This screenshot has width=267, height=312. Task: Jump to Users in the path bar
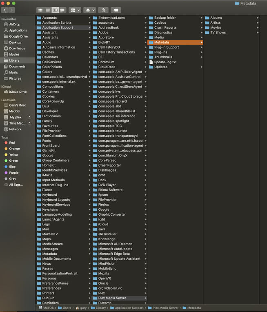65,308
